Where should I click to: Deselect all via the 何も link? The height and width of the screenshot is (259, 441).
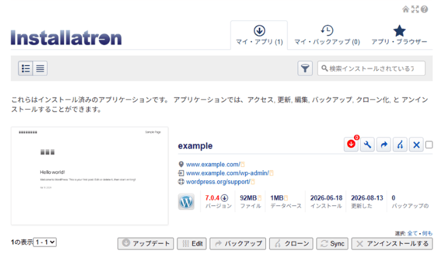click(427, 233)
